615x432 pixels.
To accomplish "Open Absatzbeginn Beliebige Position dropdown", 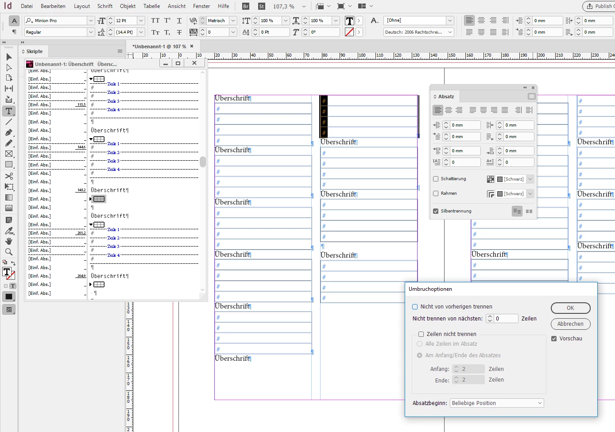I will click(497, 403).
